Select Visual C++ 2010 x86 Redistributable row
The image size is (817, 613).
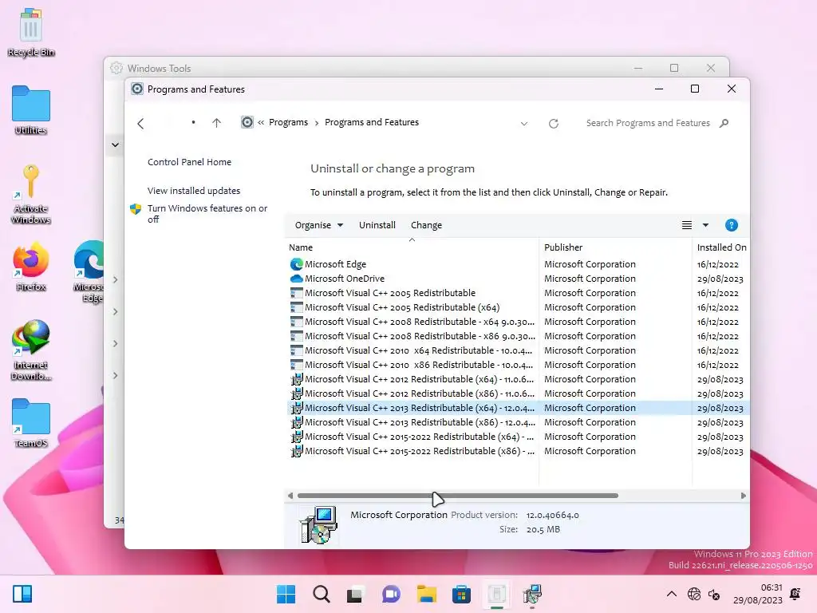pyautogui.click(x=519, y=365)
